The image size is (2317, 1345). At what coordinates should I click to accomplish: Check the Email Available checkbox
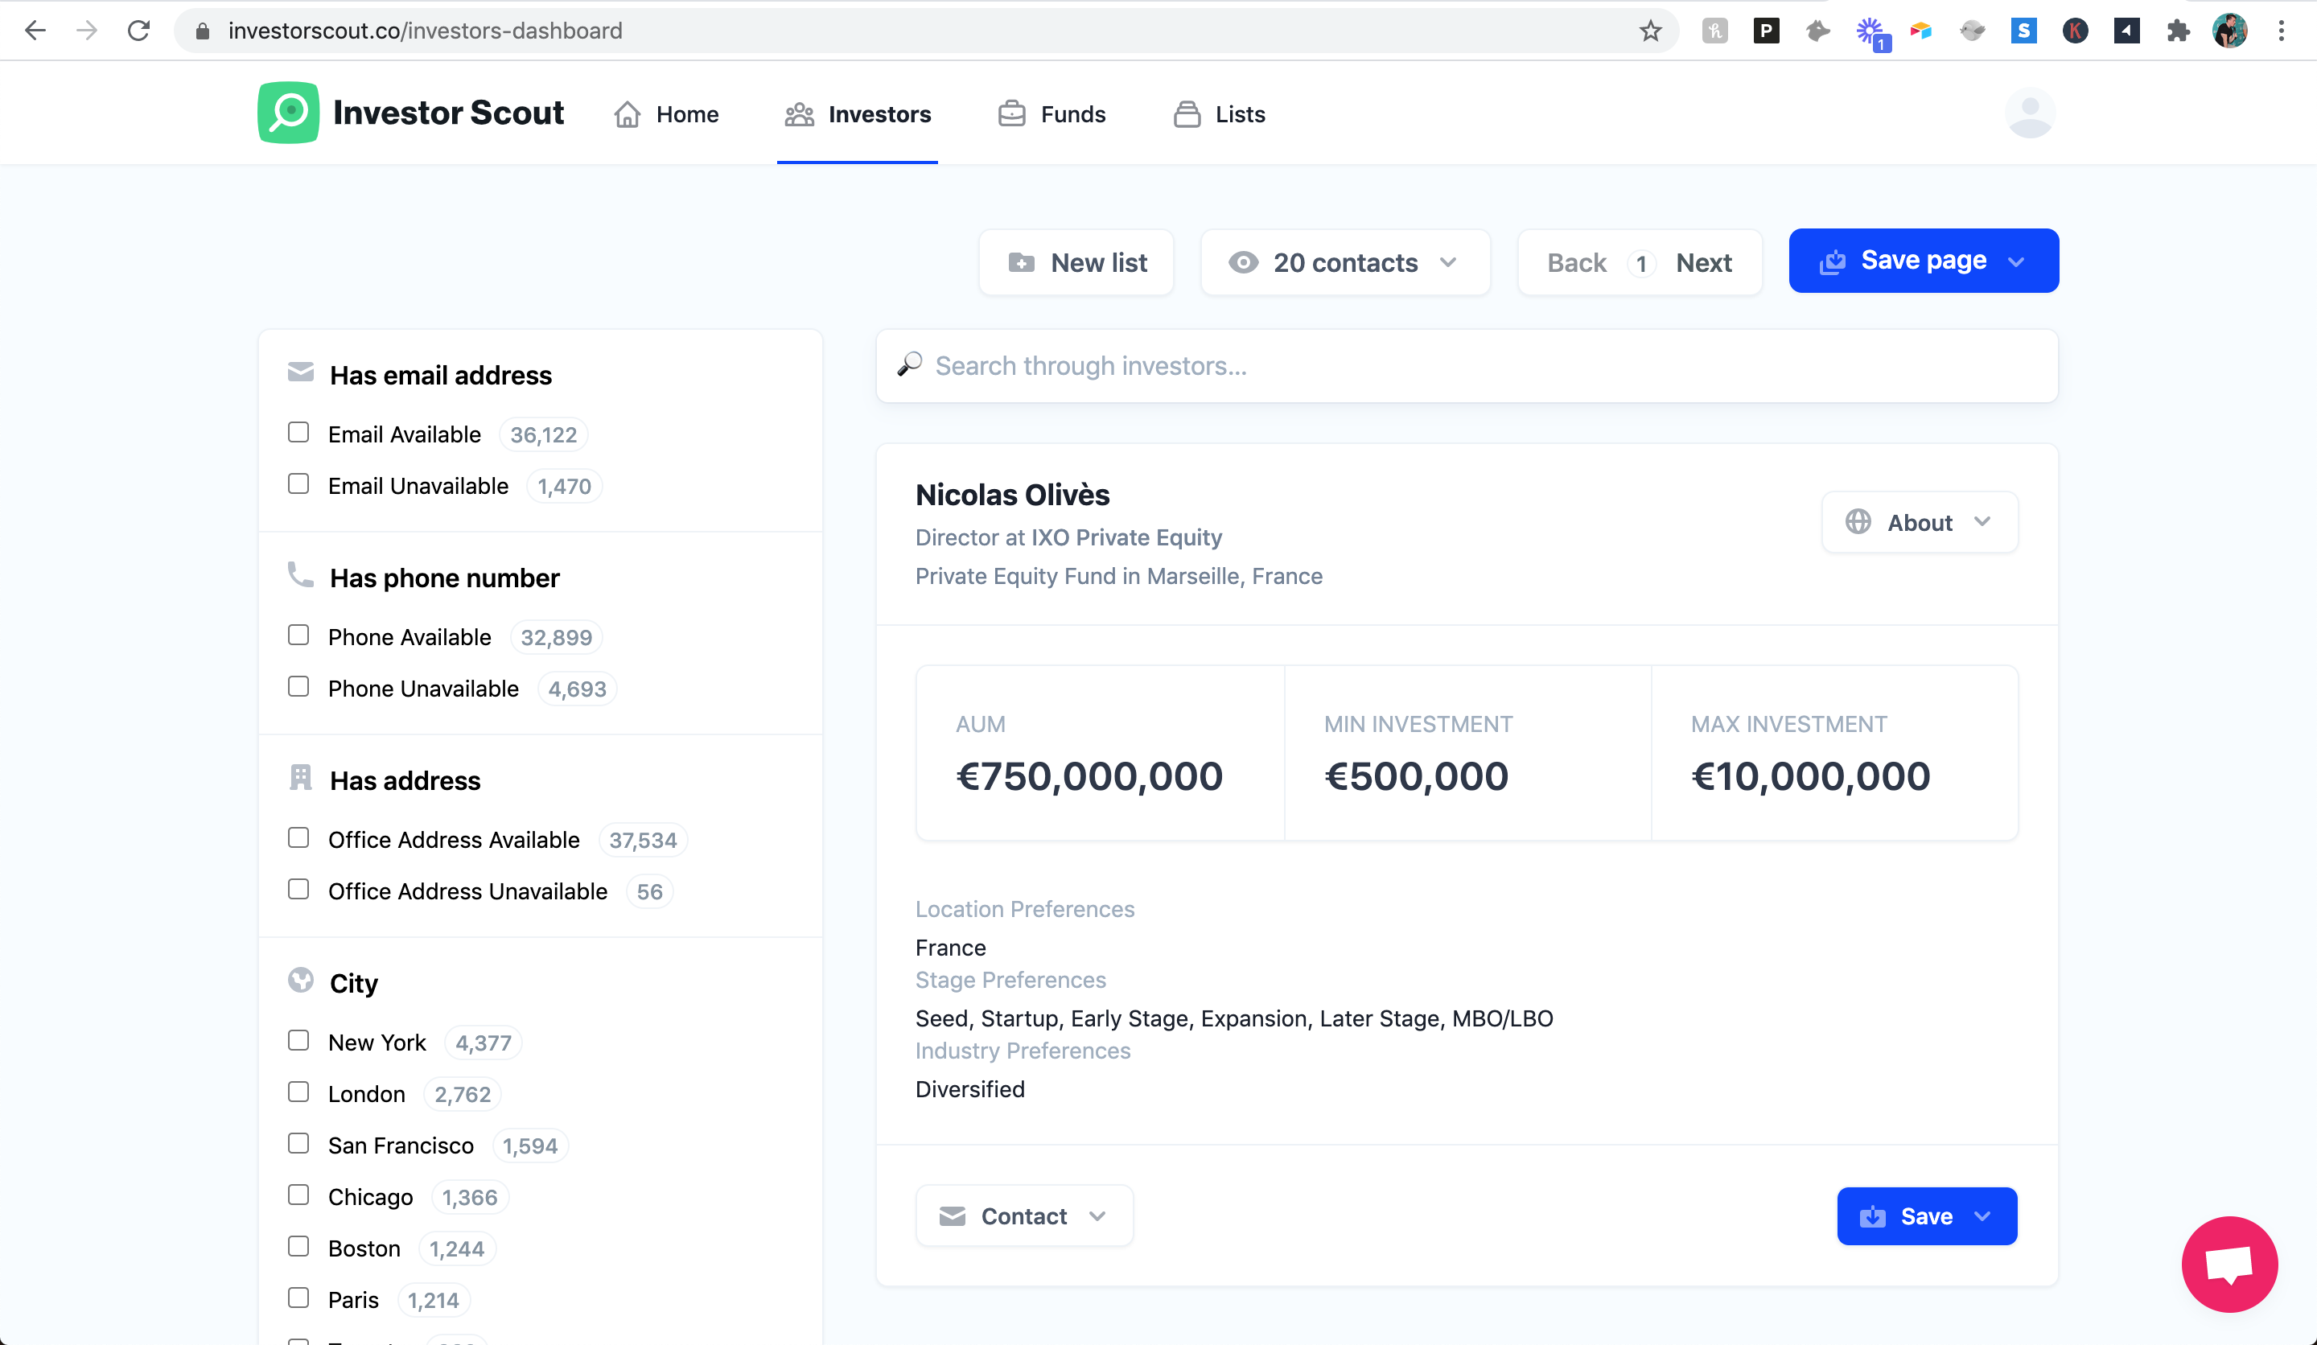[x=298, y=432]
